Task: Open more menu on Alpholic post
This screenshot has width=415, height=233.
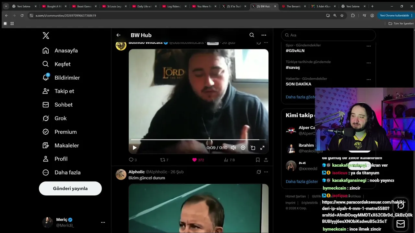Action: point(266,172)
